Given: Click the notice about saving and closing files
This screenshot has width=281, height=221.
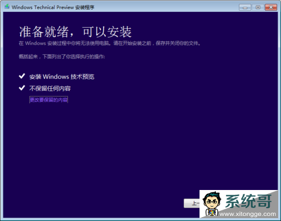Looking at the screenshot, I should (x=110, y=43).
